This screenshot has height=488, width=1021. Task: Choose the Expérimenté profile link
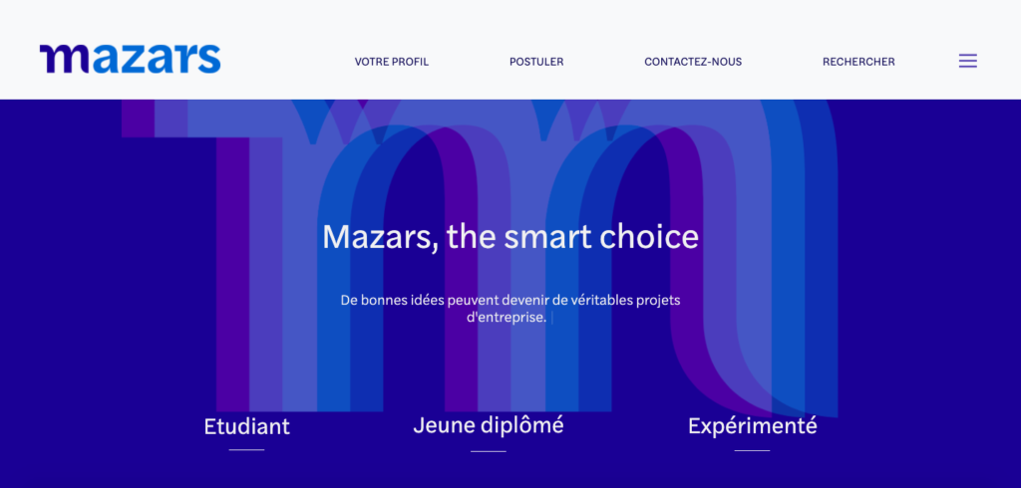pos(752,427)
